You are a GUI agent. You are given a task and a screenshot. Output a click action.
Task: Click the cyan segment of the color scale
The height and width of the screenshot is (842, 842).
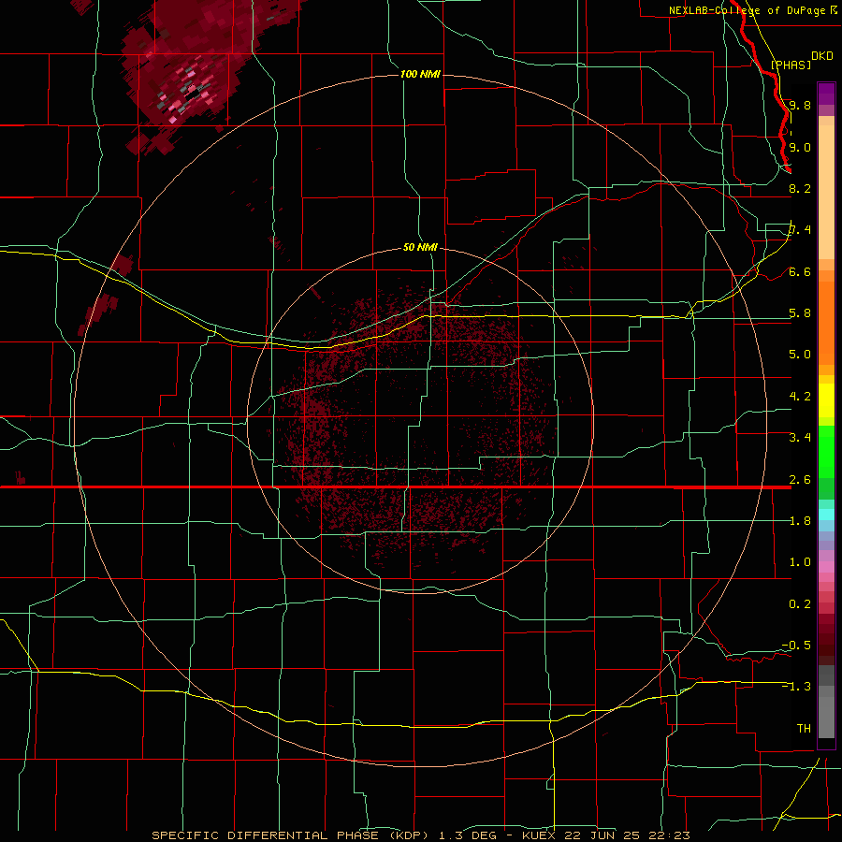[826, 515]
